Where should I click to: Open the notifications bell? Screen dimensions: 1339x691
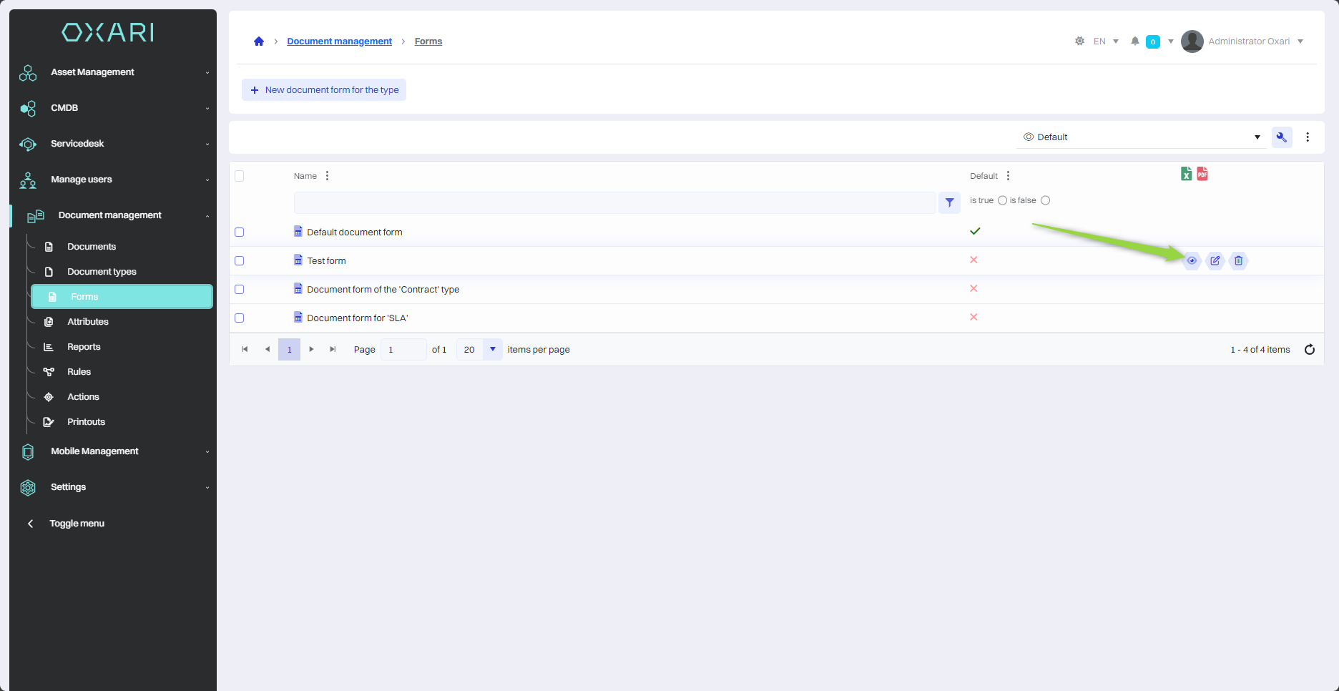click(x=1135, y=41)
